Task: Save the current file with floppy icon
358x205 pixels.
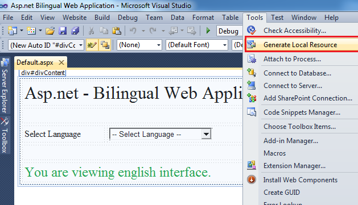Action: click(x=63, y=31)
